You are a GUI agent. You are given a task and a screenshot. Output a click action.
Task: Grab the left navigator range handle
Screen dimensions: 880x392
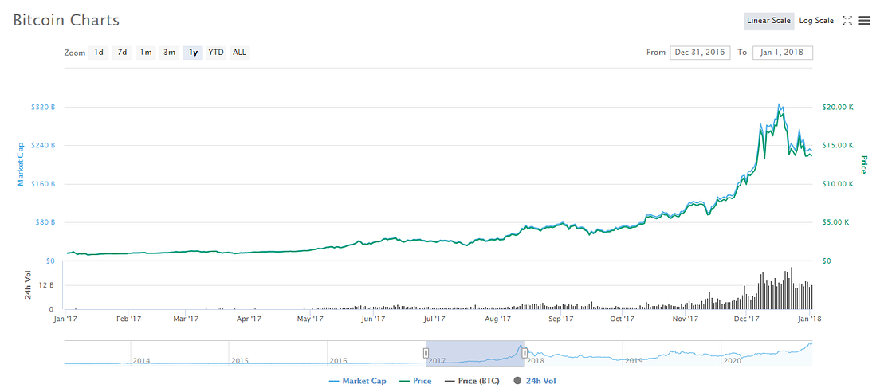tap(426, 353)
